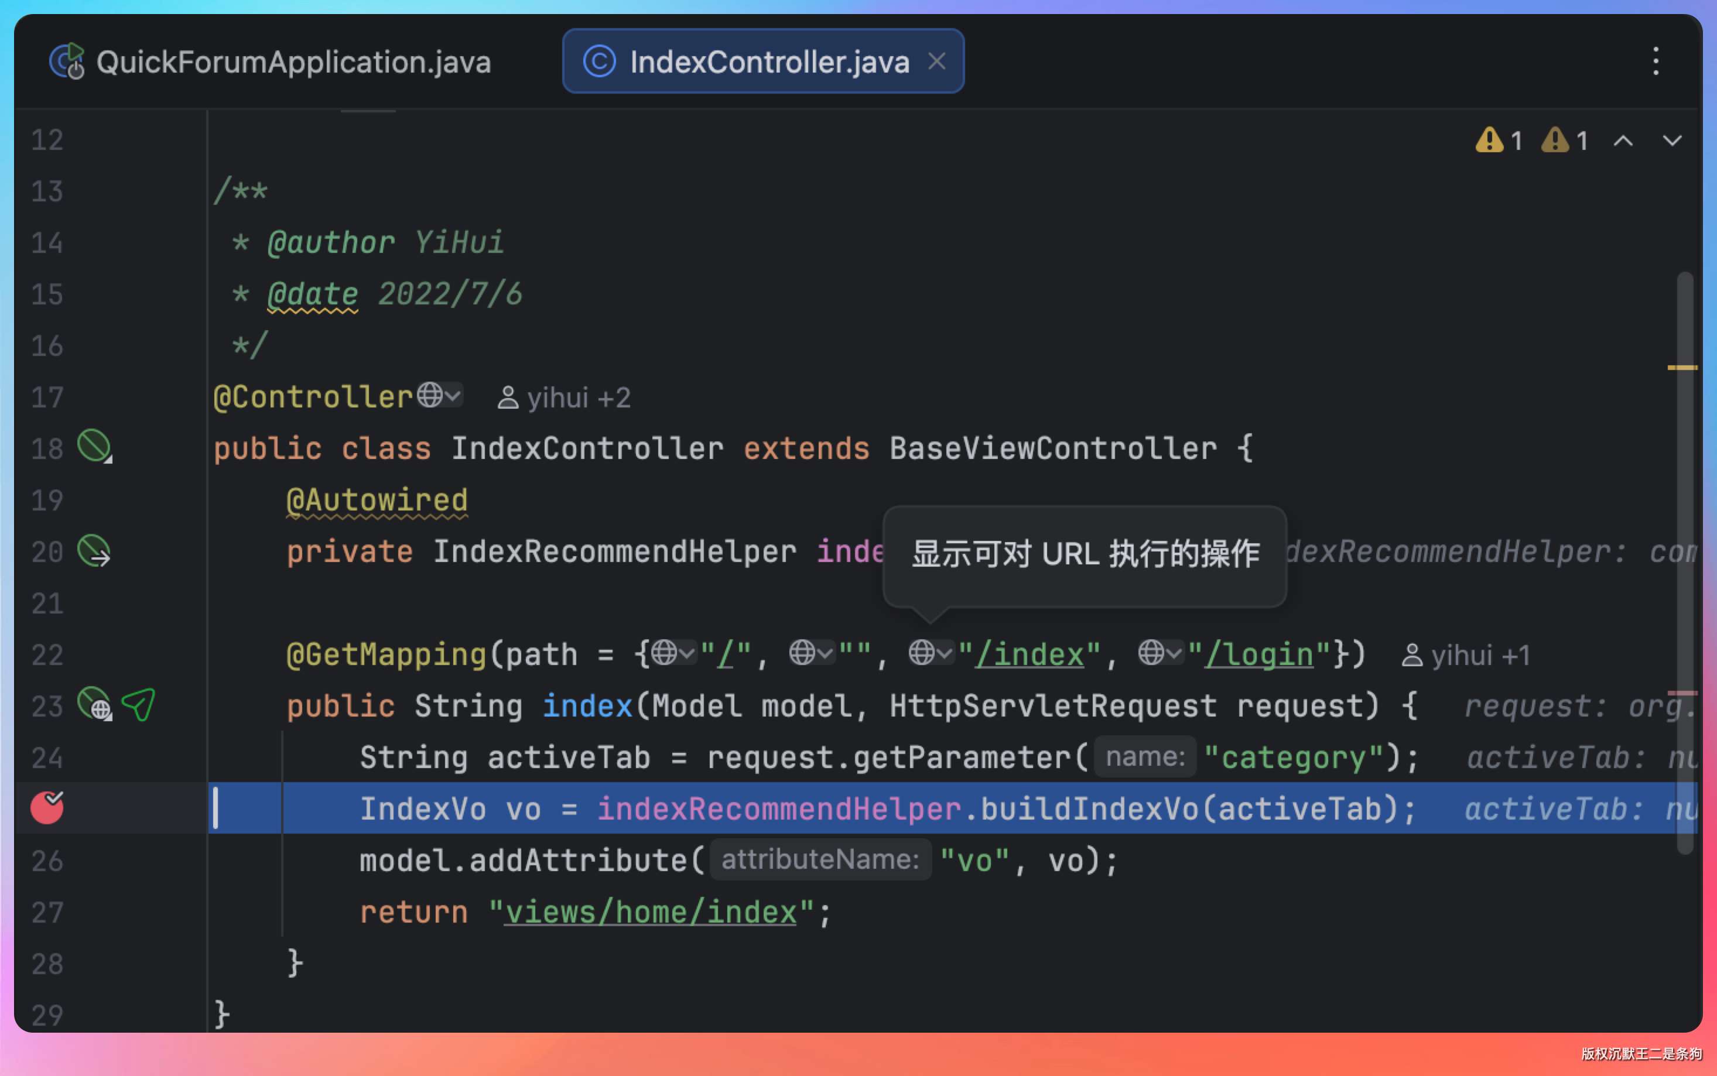Open the globe dropdown before the "/index" path
The image size is (1717, 1076).
(x=931, y=653)
